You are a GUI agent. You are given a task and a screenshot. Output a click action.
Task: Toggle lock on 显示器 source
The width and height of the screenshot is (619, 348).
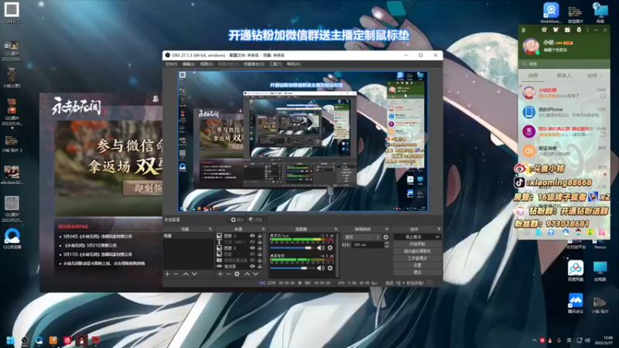(260, 266)
